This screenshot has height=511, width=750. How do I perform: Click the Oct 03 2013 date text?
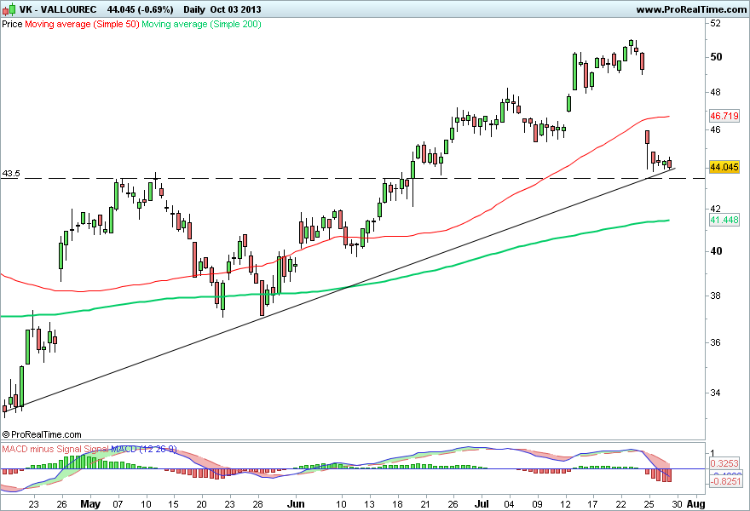tap(236, 9)
